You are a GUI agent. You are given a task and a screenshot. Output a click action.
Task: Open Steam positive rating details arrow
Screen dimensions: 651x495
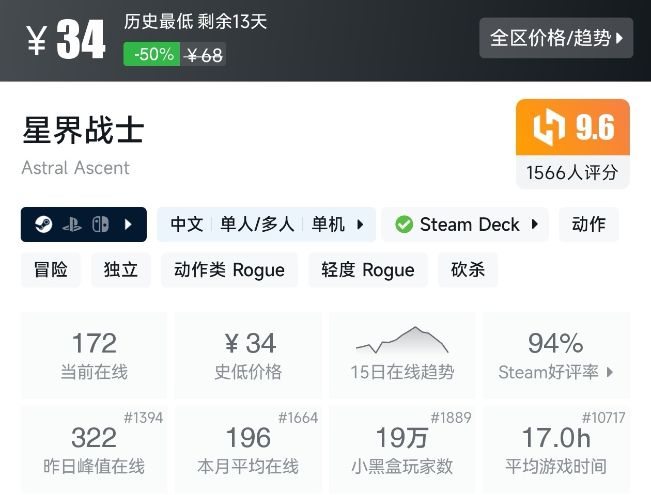610,372
